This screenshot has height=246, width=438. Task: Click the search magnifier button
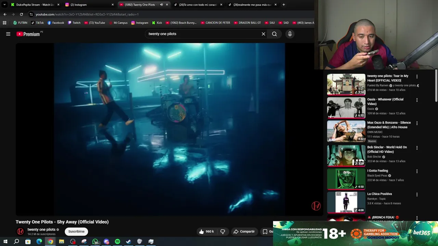click(274, 34)
